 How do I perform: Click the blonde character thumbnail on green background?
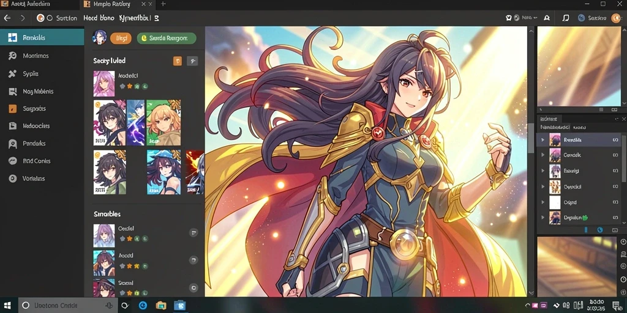click(x=163, y=122)
